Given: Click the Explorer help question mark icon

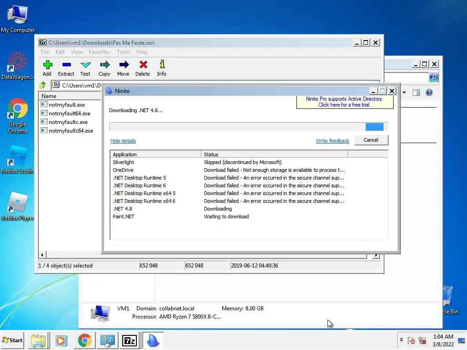Looking at the screenshot, I should point(429,93).
